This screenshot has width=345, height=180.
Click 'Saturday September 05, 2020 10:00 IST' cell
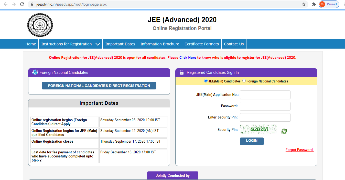[x=133, y=122]
